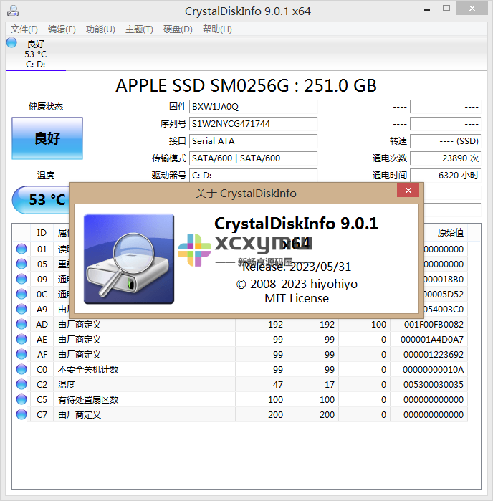Open the 文件(F) menu
This screenshot has width=493, height=501.
coord(24,29)
